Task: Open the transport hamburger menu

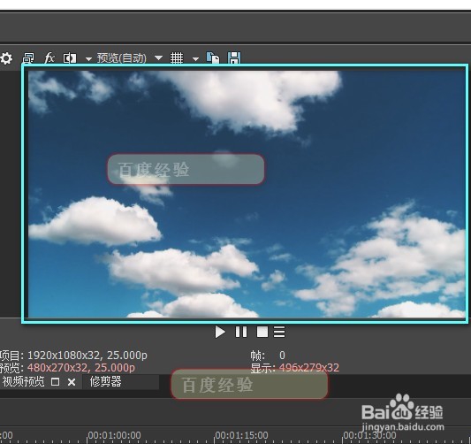Action: point(279,333)
